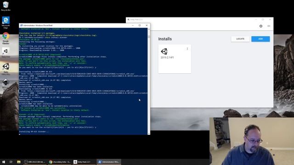Click the PowerShell window title bar icon
Screen dimensions: 294x165
point(21,26)
